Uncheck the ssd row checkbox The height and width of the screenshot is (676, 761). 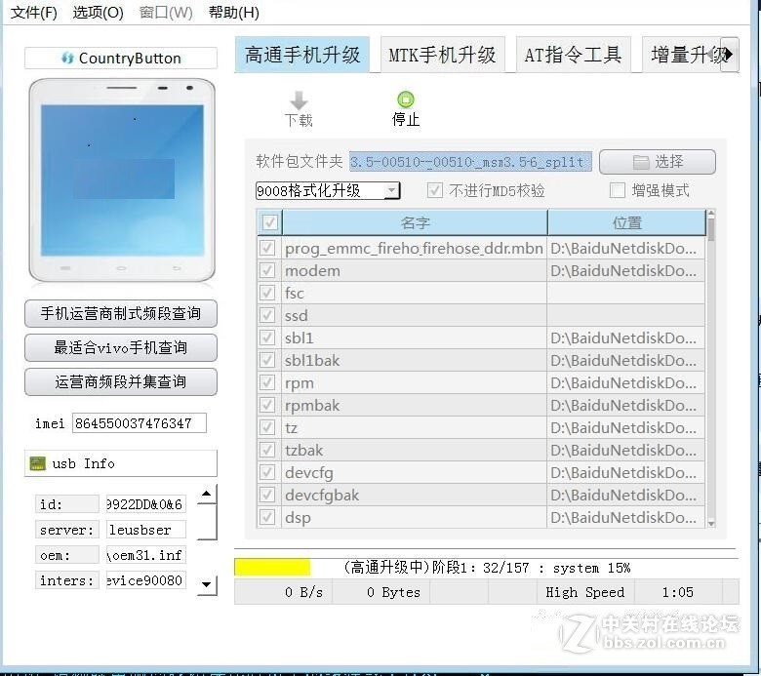click(x=267, y=315)
